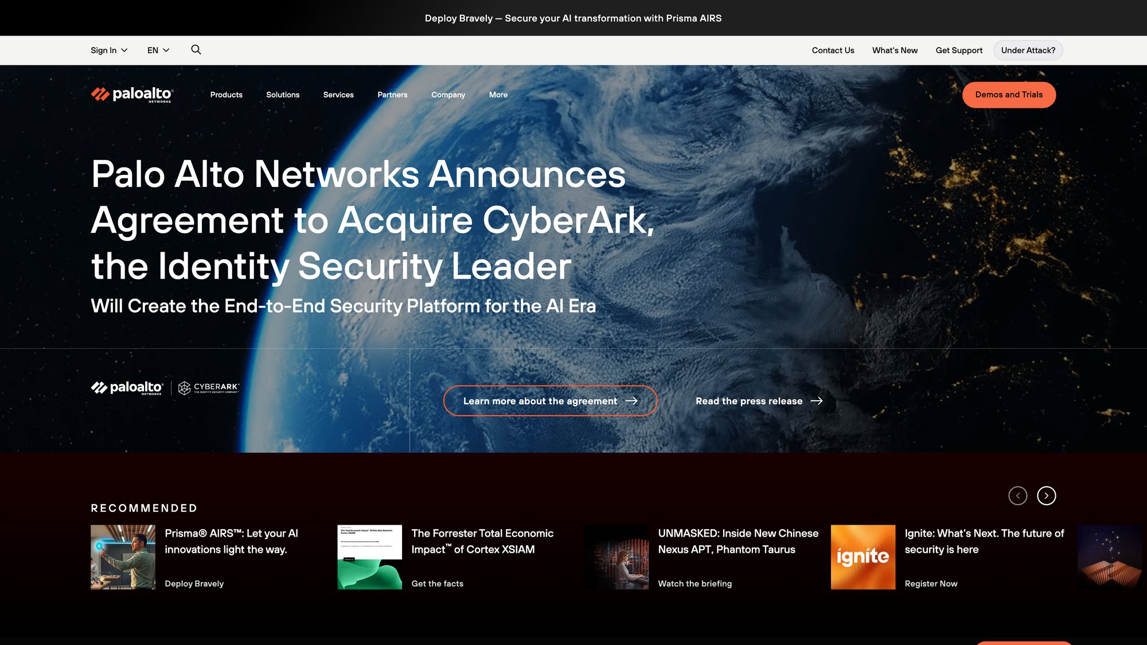Viewport: 1147px width, 645px height.
Task: Open the Demos and Trials button
Action: (x=1009, y=95)
